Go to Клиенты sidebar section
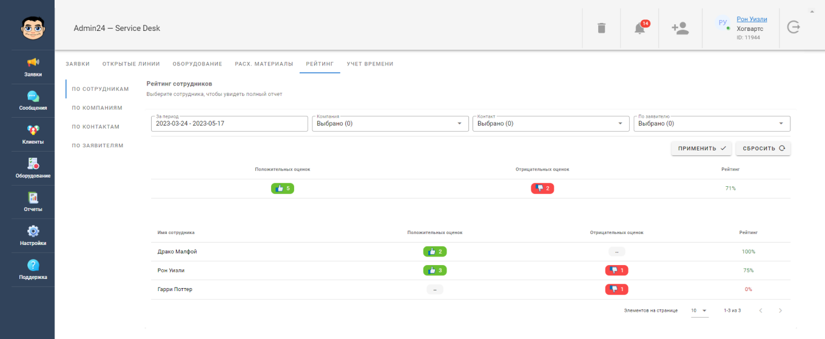 (x=33, y=130)
